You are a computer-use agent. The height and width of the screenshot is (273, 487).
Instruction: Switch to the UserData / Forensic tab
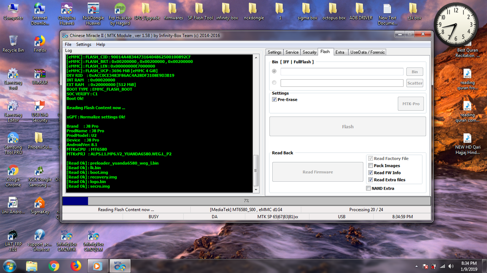368,52
